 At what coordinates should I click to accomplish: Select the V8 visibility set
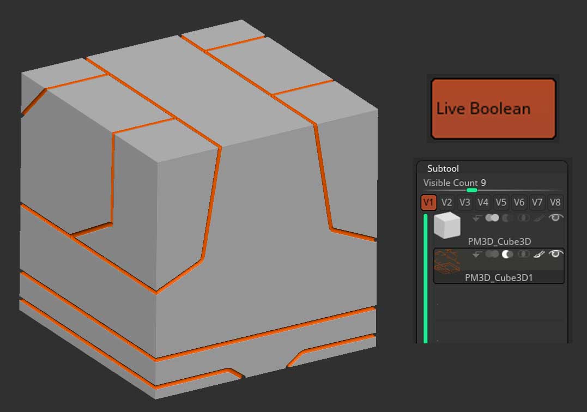tap(555, 202)
